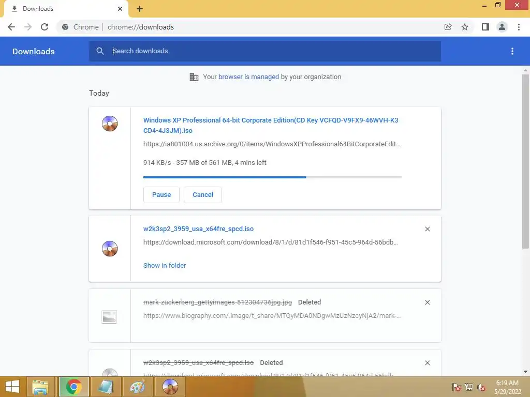Click the browser forward arrow
This screenshot has width=530, height=397.
point(28,27)
